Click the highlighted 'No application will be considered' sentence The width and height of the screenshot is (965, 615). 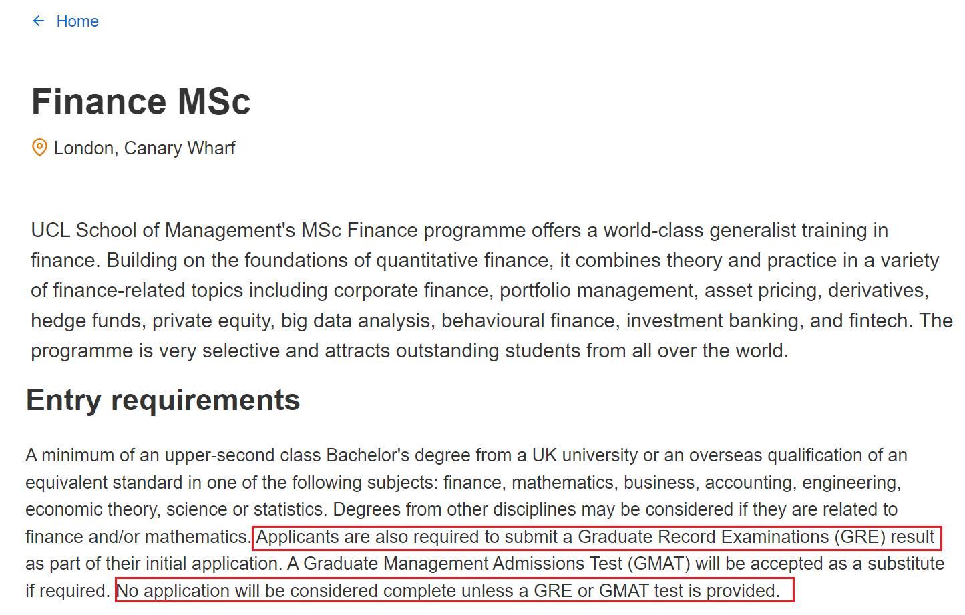448,591
